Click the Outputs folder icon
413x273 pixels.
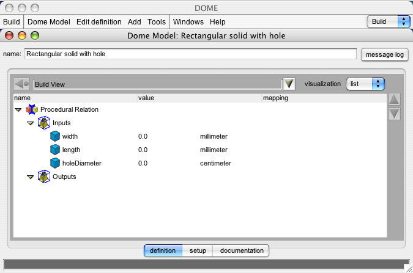coord(43,177)
